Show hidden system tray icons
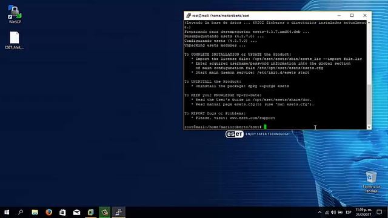Image resolution: width=388 pixels, height=218 pixels. (x=319, y=213)
